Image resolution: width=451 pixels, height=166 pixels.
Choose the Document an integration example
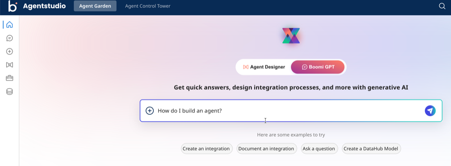(267, 148)
